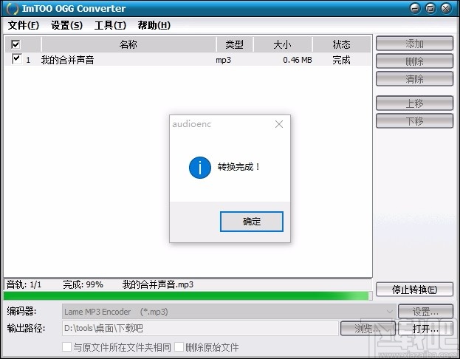460x359 pixels.
Task: Close the audioenc dialog with X
Action: [279, 124]
